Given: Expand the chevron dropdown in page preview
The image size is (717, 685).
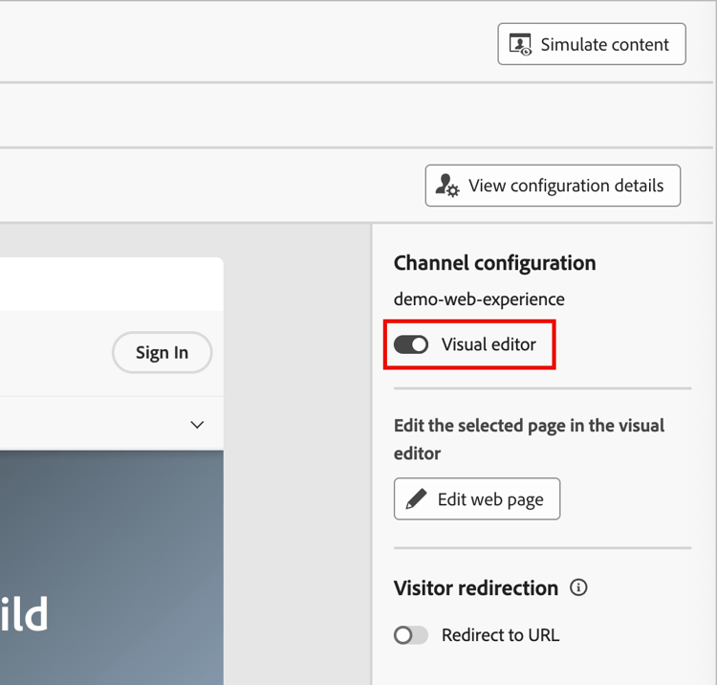Looking at the screenshot, I should pyautogui.click(x=197, y=425).
